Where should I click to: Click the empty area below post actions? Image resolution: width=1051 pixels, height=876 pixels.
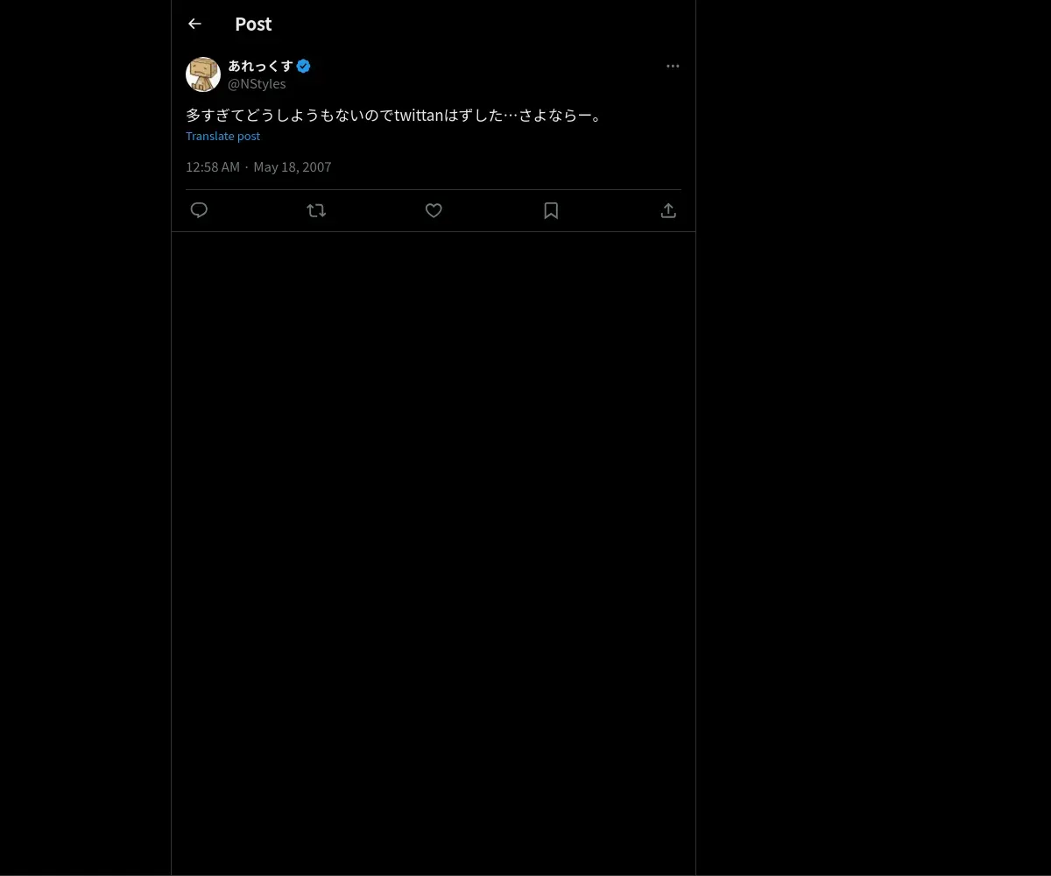(x=434, y=526)
